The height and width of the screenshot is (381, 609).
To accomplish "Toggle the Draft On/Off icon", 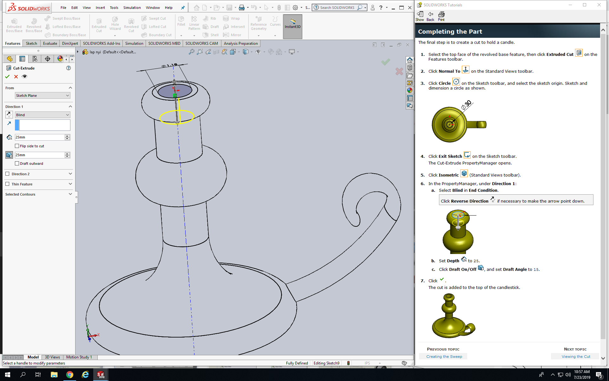I will (x=9, y=155).
